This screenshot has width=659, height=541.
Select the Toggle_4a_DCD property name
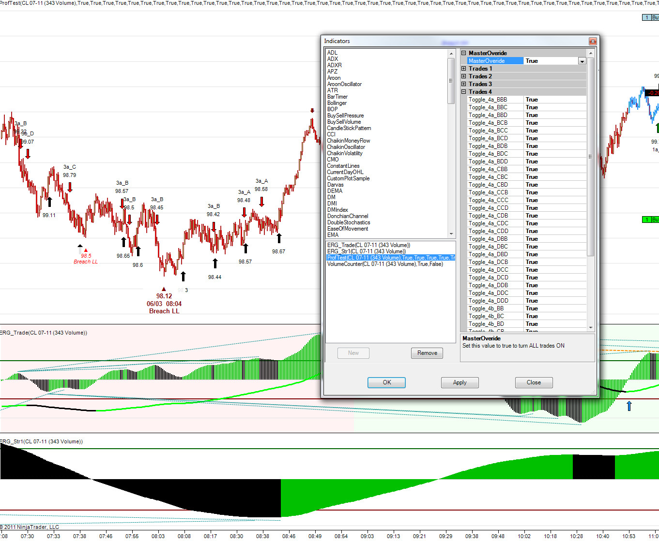coord(488,278)
